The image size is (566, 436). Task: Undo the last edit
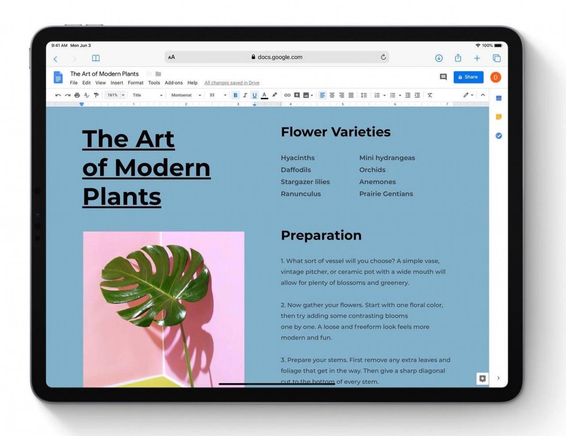click(x=58, y=95)
